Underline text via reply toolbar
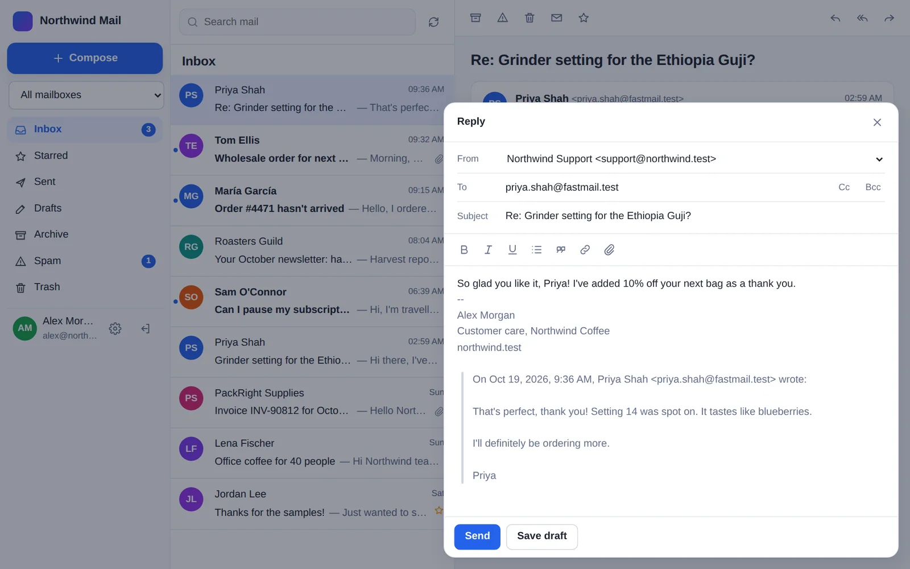 point(512,250)
